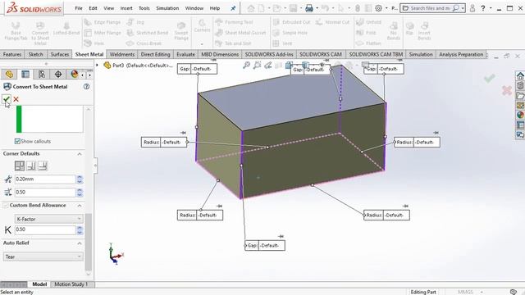Click the Undo icon
525x295 pixels.
coord(325,8)
